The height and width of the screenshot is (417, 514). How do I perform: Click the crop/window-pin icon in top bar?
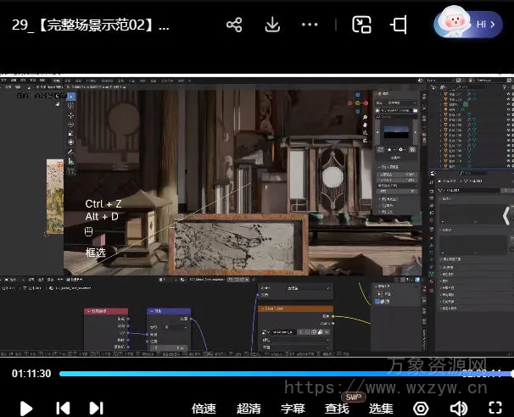pos(399,25)
